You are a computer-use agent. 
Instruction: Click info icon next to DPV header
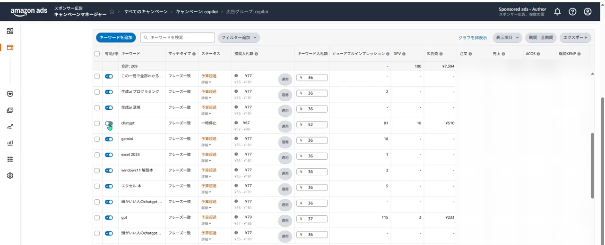point(404,54)
